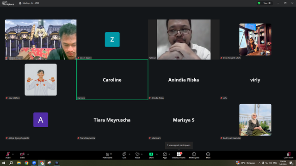
Task: Click the green encryption shield icon
Action: 259,3
